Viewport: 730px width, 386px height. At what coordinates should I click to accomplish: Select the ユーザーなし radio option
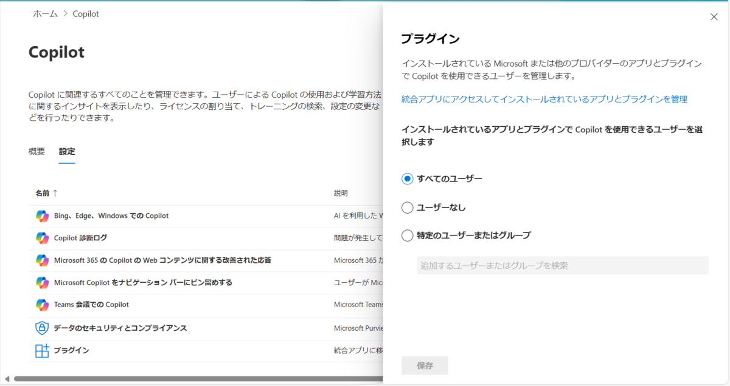408,208
